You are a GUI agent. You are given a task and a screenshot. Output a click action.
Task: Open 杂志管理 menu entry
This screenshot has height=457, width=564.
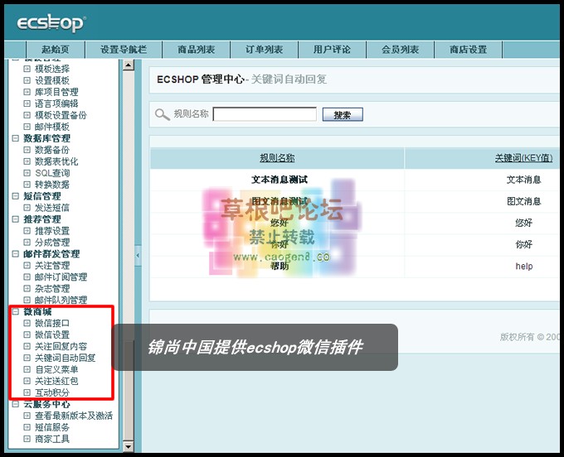pyautogui.click(x=52, y=288)
